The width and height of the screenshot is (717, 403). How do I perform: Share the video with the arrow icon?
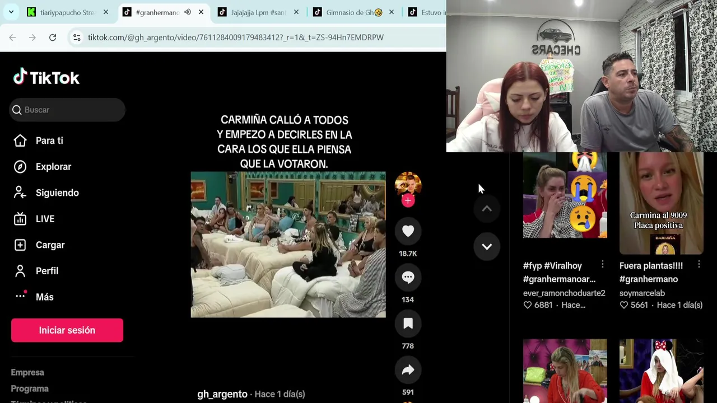coord(408,370)
